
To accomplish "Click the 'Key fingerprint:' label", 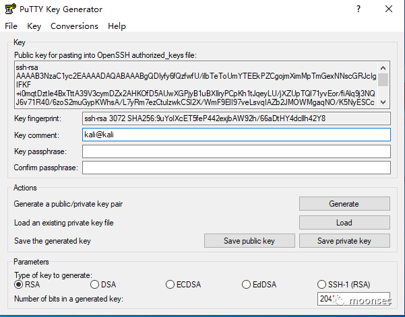I will pos(38,118).
